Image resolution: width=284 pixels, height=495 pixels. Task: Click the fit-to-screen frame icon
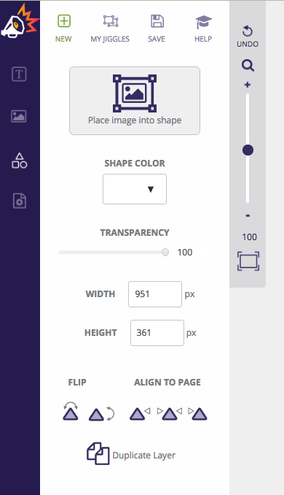click(248, 261)
